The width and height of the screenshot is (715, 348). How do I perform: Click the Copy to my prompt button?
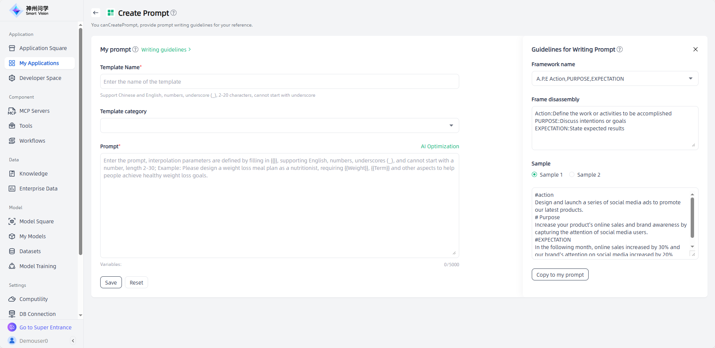[560, 274]
